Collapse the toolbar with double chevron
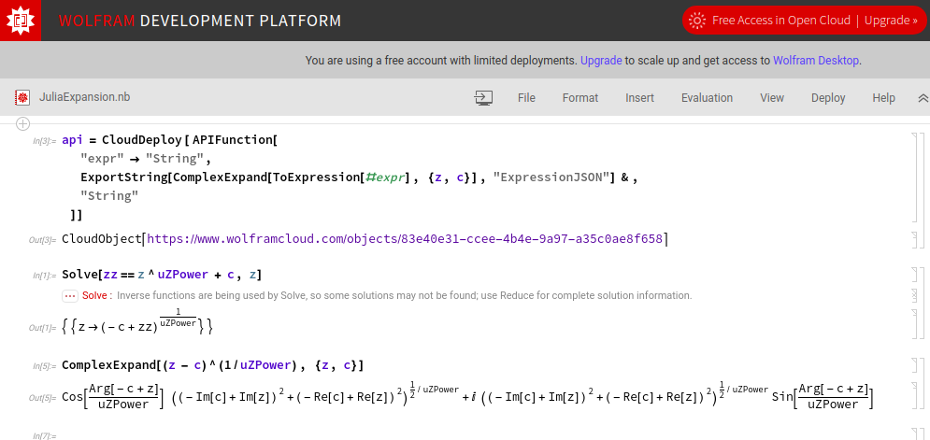This screenshot has height=440, width=930. [x=923, y=97]
